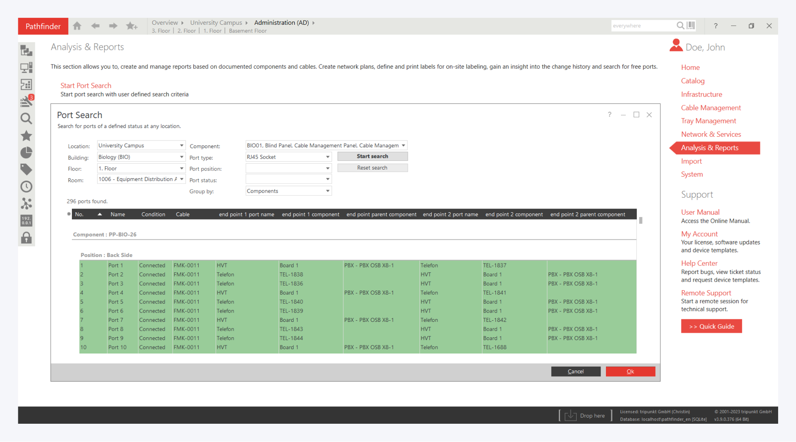The width and height of the screenshot is (796, 442).
Task: Click the tag label sidebar icon
Action: (x=26, y=169)
